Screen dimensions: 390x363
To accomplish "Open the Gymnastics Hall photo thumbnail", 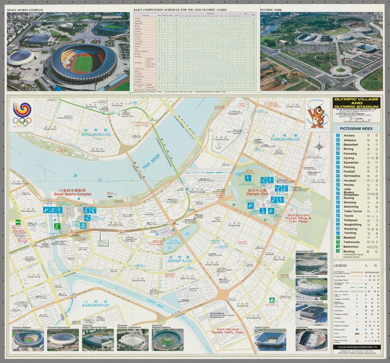I will 312,264.
